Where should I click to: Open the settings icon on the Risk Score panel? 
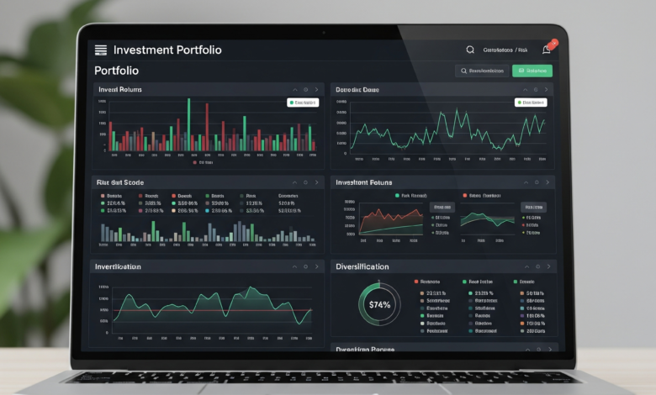305,182
